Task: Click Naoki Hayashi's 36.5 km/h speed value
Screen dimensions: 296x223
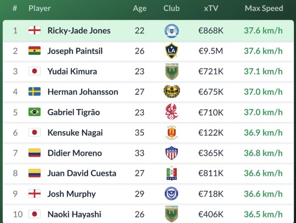Action: (x=263, y=214)
